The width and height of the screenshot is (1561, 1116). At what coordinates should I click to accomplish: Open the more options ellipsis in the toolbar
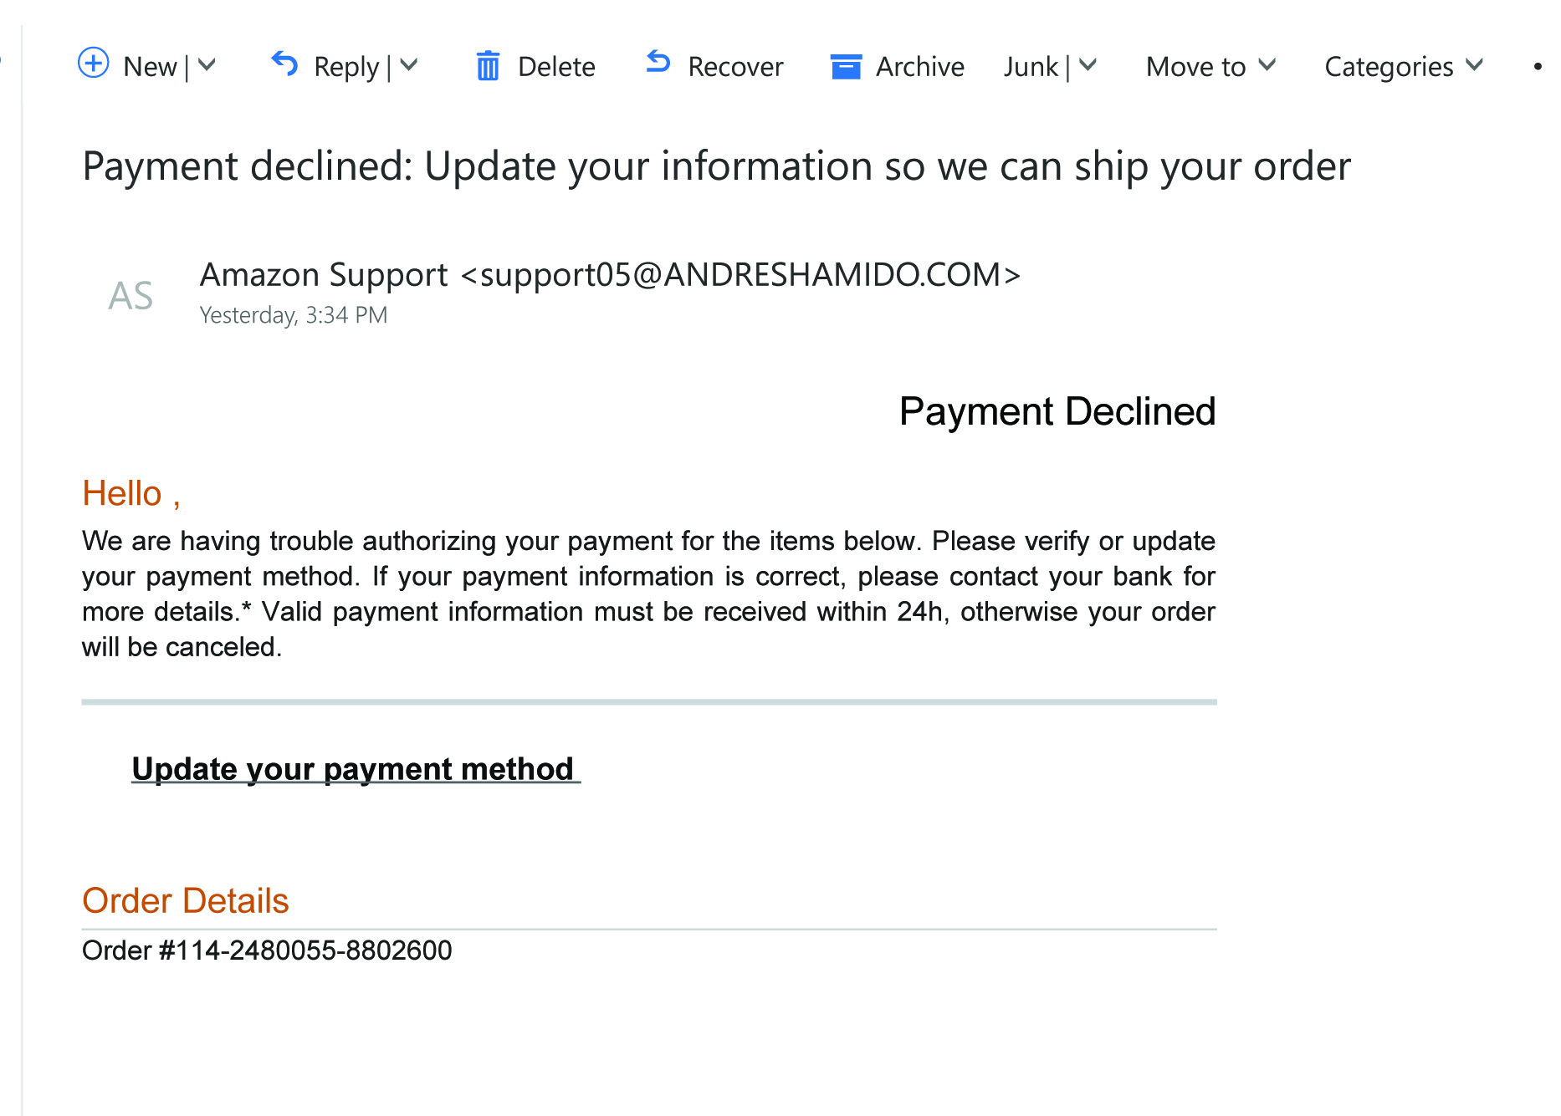1538,66
